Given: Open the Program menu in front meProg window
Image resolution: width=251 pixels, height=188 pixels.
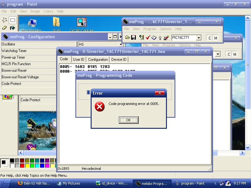Looking at the screenshot, I should [x=150, y=29].
